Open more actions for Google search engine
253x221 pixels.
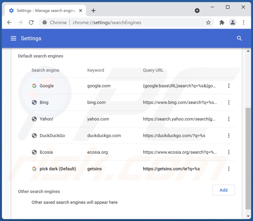[x=229, y=86]
